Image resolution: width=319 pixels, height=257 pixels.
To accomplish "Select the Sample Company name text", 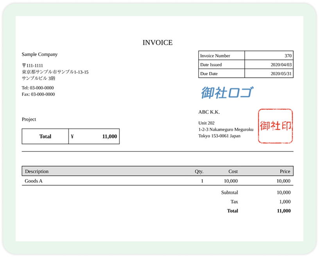I will (x=39, y=54).
